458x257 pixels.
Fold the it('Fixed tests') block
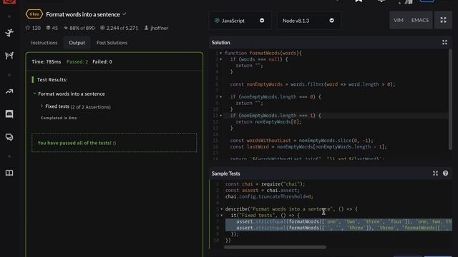[x=221, y=216]
